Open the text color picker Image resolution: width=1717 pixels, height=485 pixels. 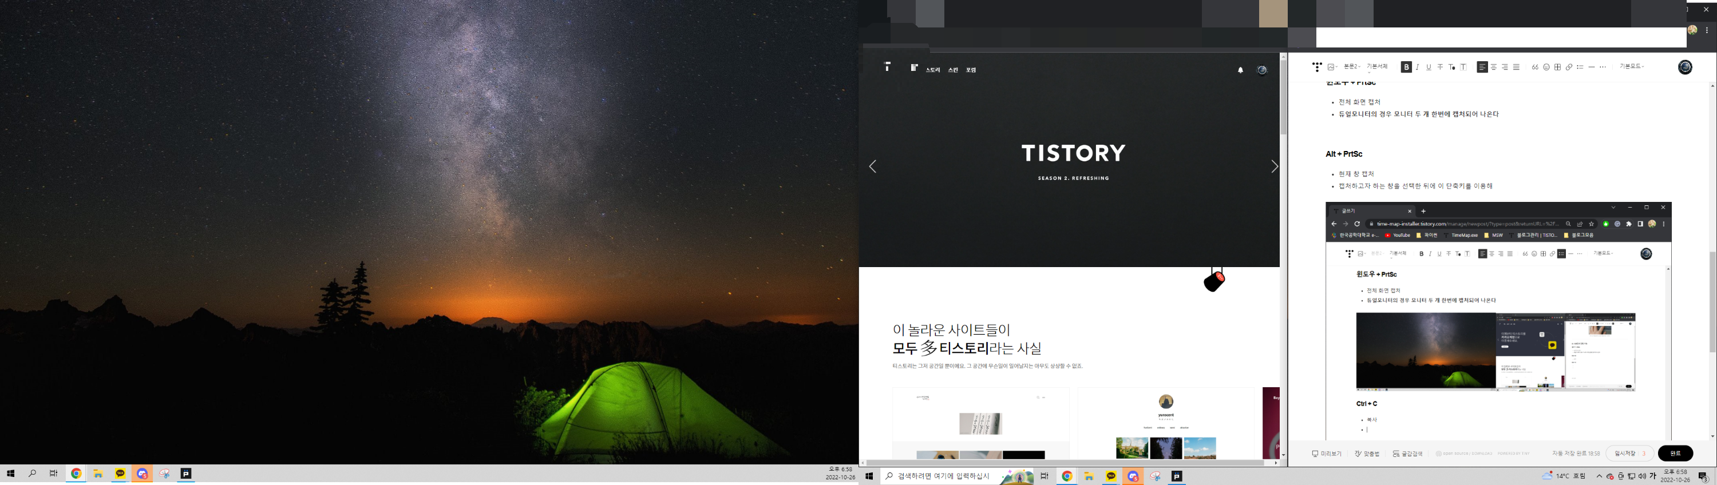[x=1451, y=66]
